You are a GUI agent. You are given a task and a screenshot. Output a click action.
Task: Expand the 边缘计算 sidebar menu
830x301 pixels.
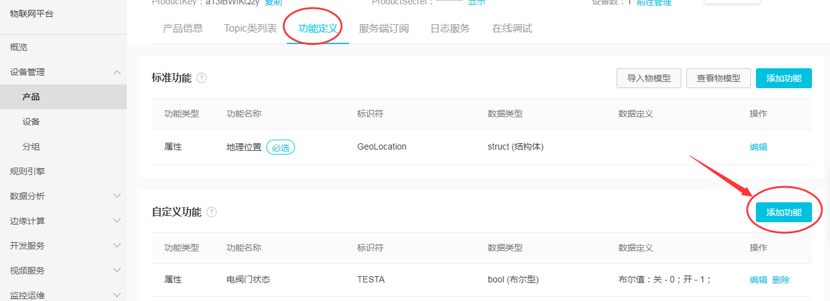point(117,221)
